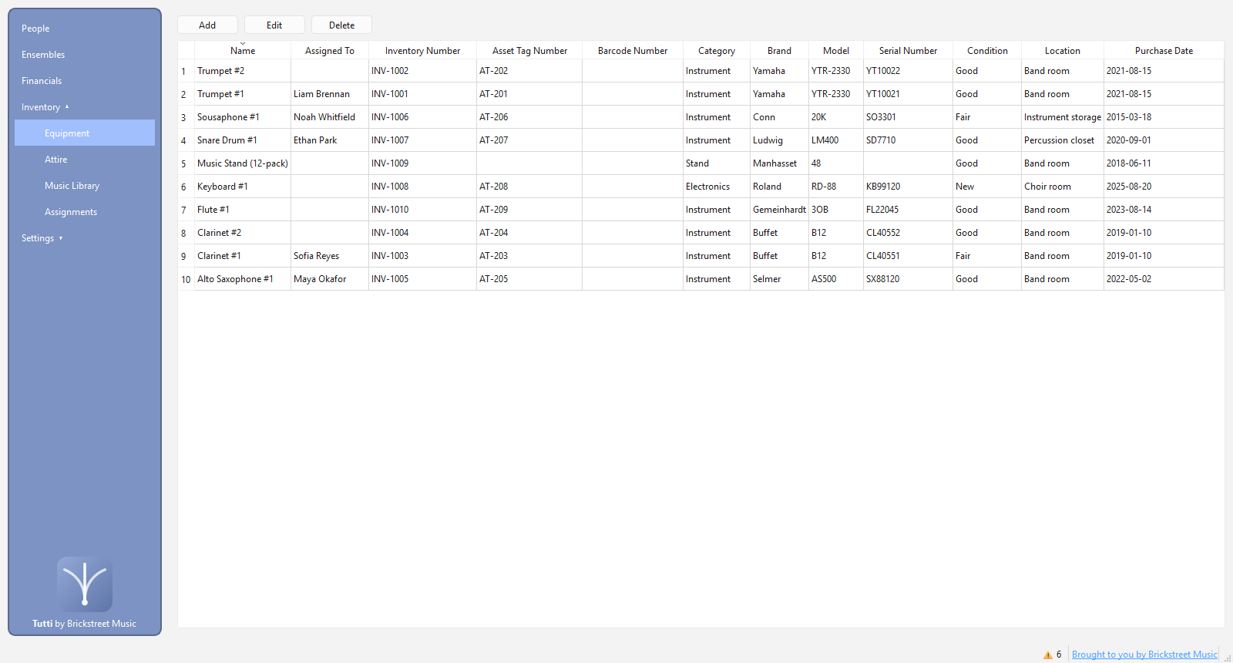
Task: Open the Ensembles section
Action: click(43, 55)
